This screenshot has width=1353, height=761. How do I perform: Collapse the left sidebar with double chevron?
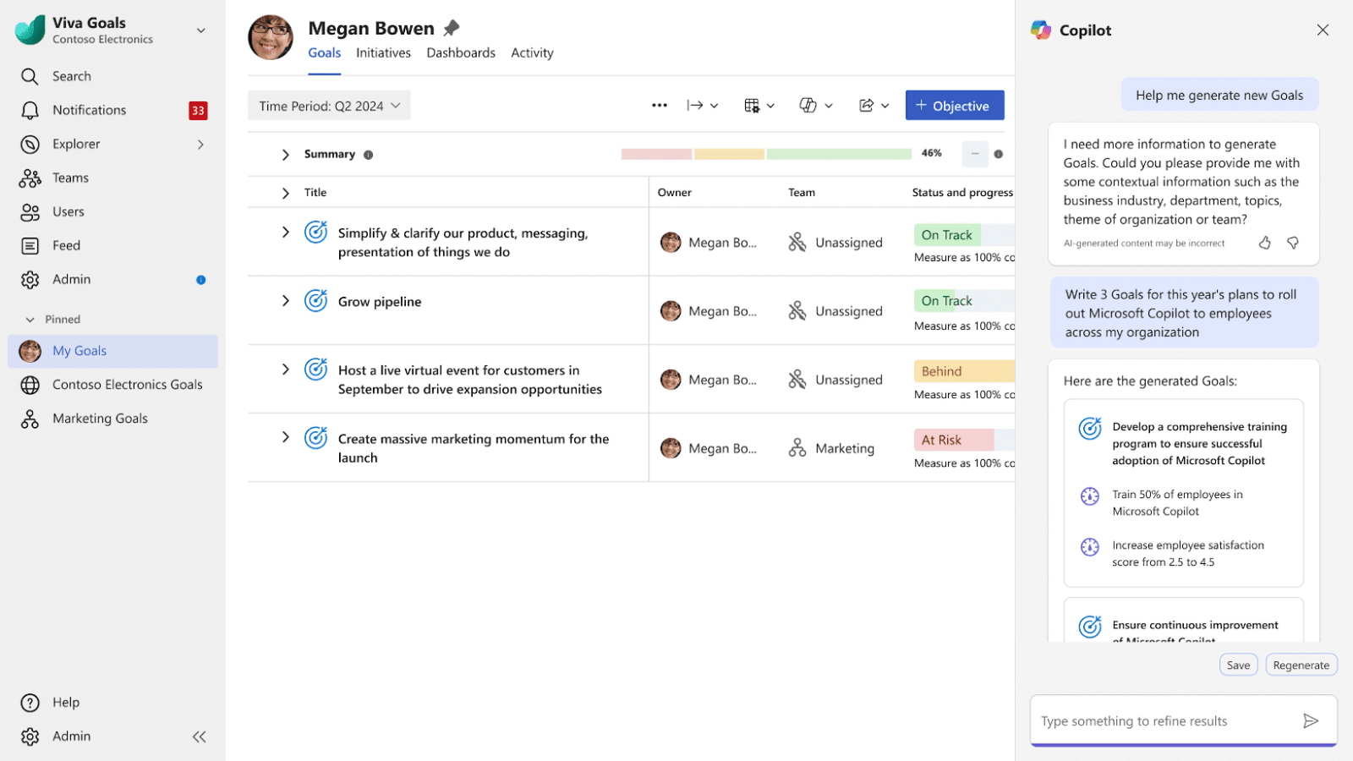coord(199,736)
